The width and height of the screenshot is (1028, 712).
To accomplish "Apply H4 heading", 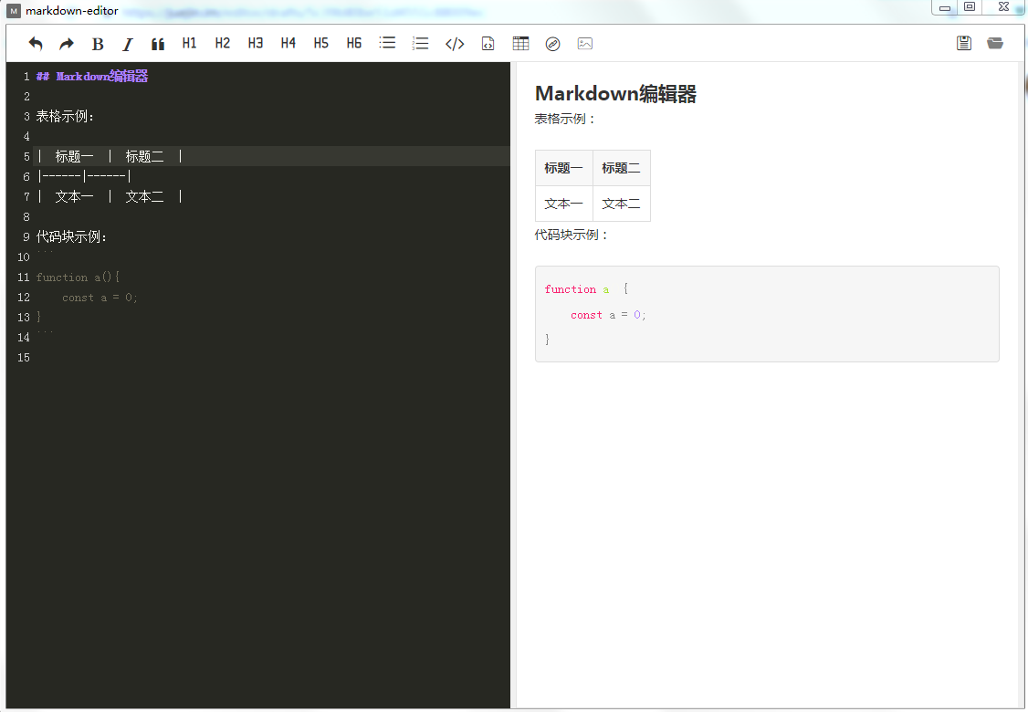I will click(x=288, y=43).
